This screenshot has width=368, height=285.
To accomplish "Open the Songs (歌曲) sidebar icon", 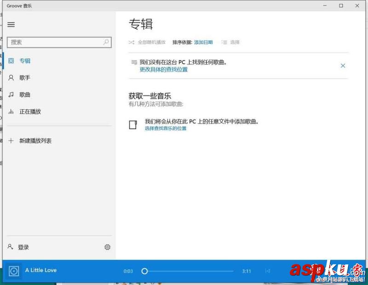I will coord(11,95).
